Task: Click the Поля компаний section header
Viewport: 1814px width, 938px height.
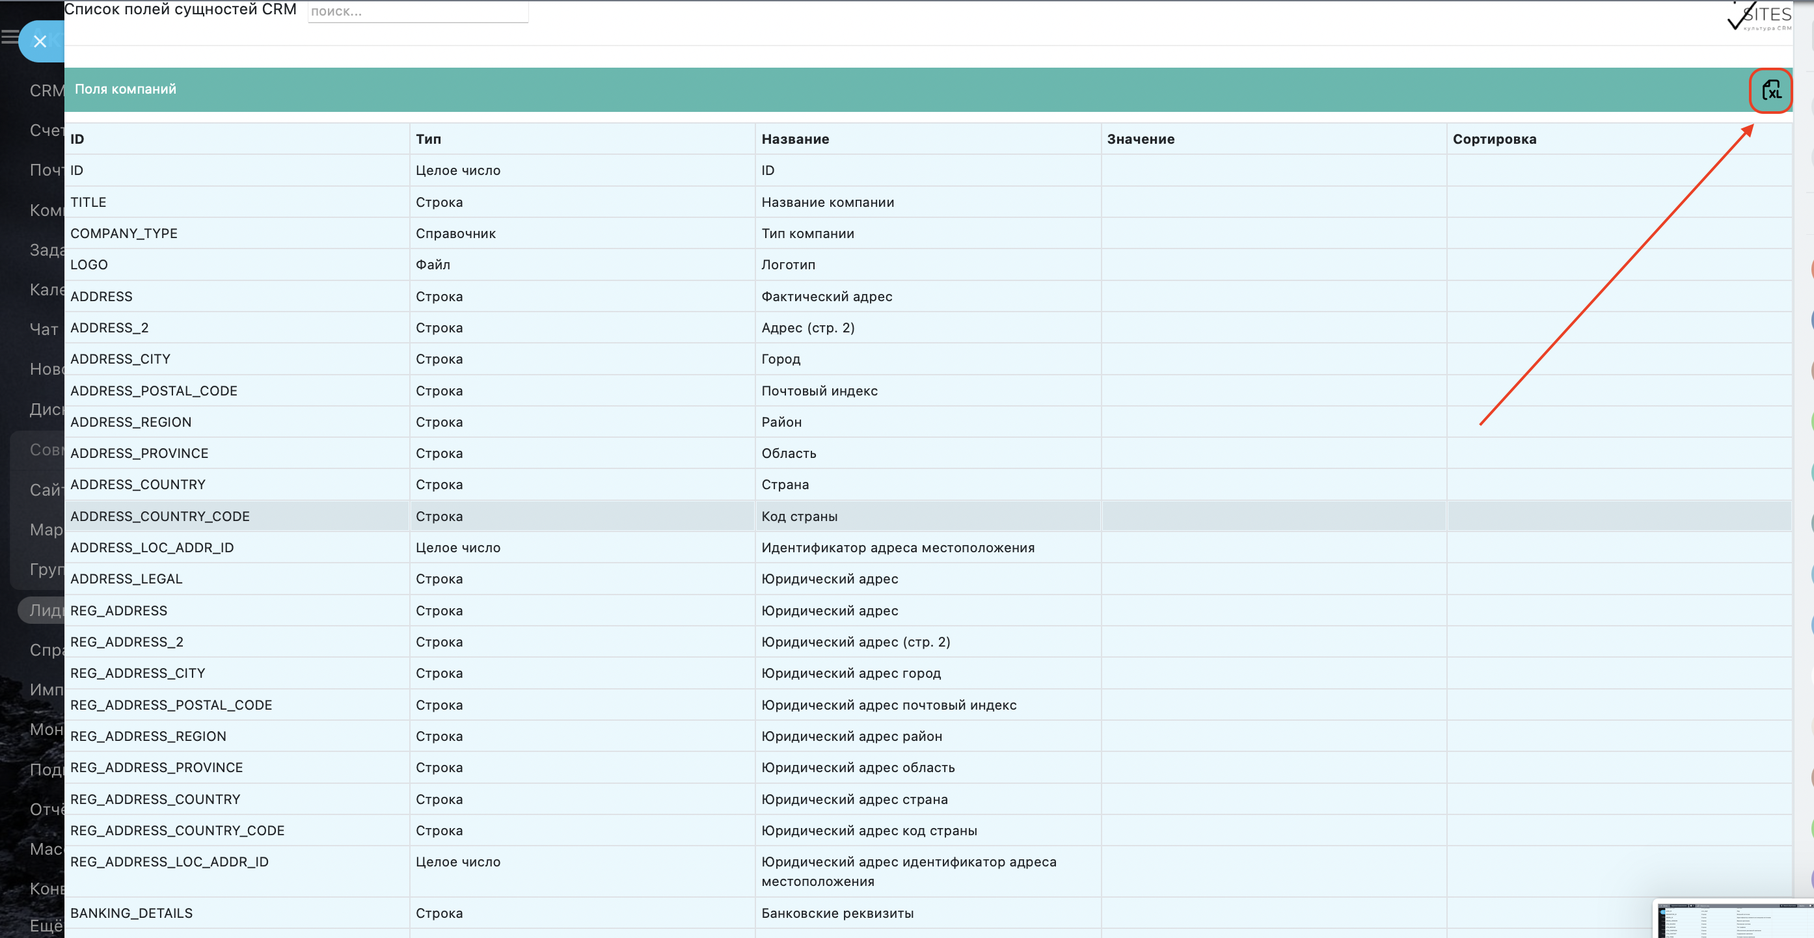Action: coord(126,89)
